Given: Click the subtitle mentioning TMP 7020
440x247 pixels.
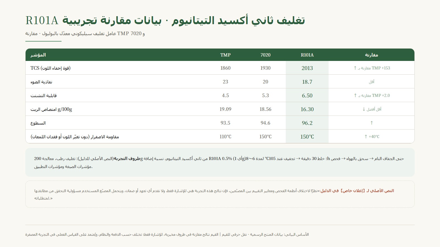Looking at the screenshot, I should pos(85,33).
